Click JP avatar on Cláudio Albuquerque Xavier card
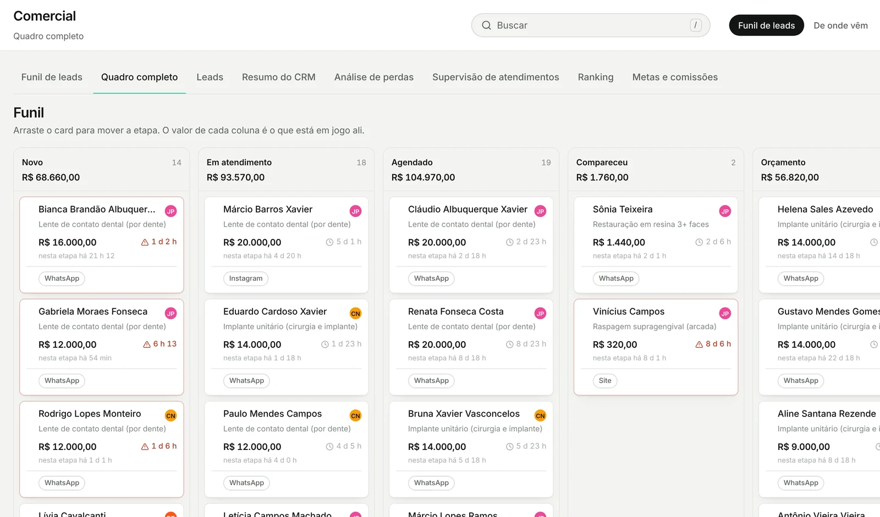 click(541, 211)
